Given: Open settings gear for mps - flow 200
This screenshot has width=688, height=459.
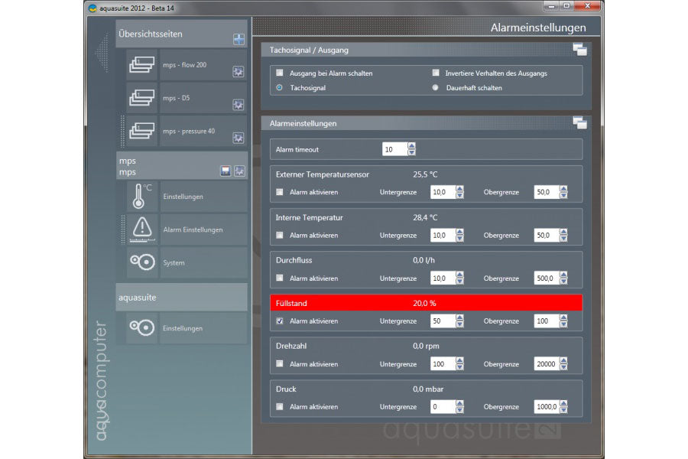Looking at the screenshot, I should [x=239, y=72].
